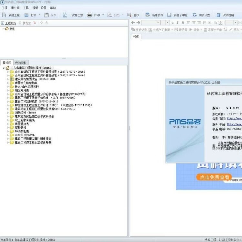Set vertical bottom alignment
Screen dimensions: 242x242
(215, 23)
